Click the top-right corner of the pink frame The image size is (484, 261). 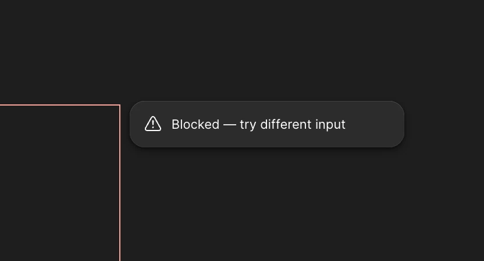pyautogui.click(x=120, y=105)
